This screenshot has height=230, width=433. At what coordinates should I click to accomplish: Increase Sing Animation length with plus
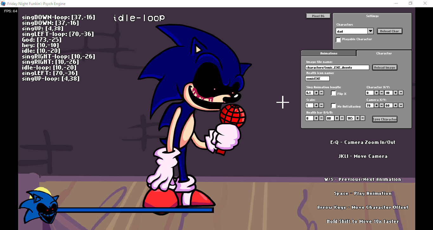coord(316,93)
